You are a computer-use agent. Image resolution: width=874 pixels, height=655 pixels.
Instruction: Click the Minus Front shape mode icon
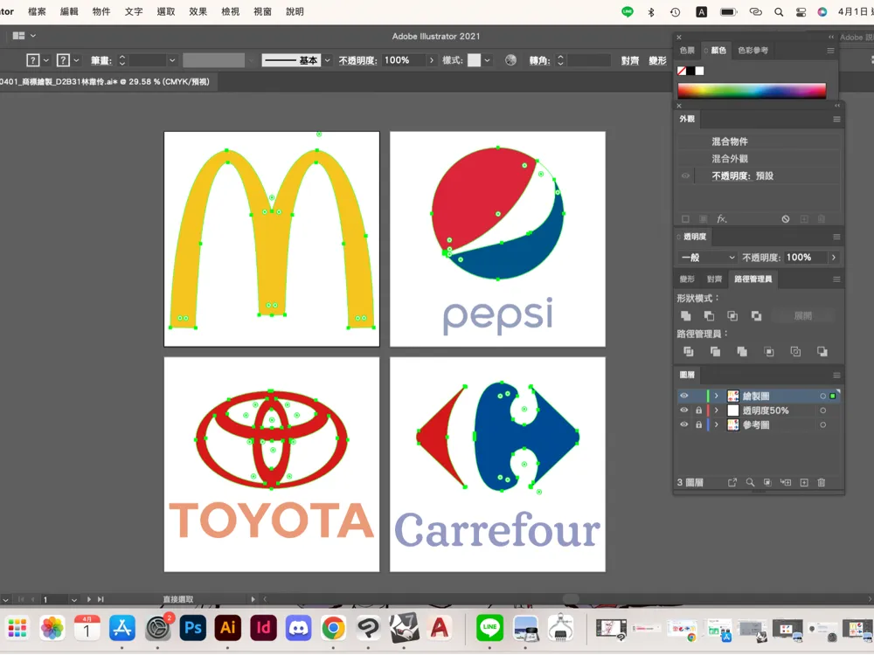pos(709,316)
